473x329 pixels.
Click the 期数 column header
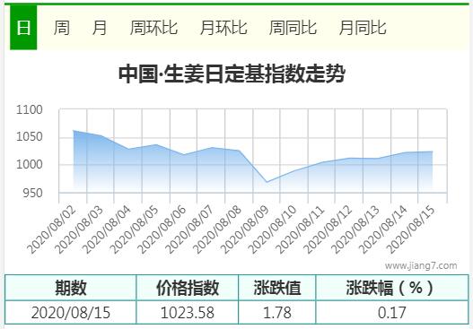click(71, 288)
